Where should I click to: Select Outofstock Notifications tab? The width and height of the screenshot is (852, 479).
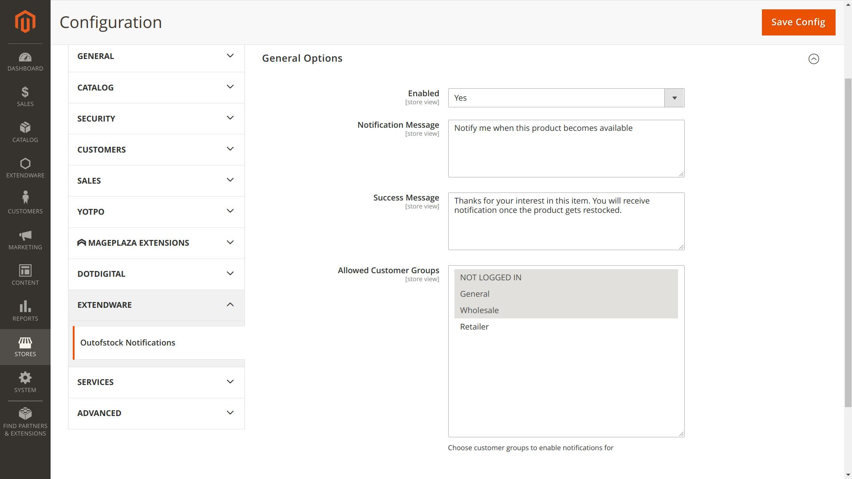(x=159, y=343)
